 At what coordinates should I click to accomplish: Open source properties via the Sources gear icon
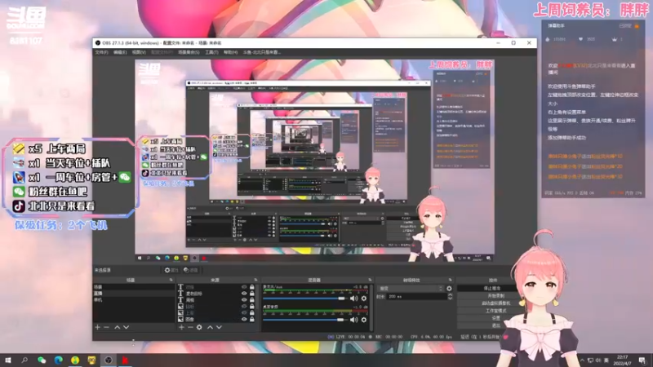coord(199,328)
